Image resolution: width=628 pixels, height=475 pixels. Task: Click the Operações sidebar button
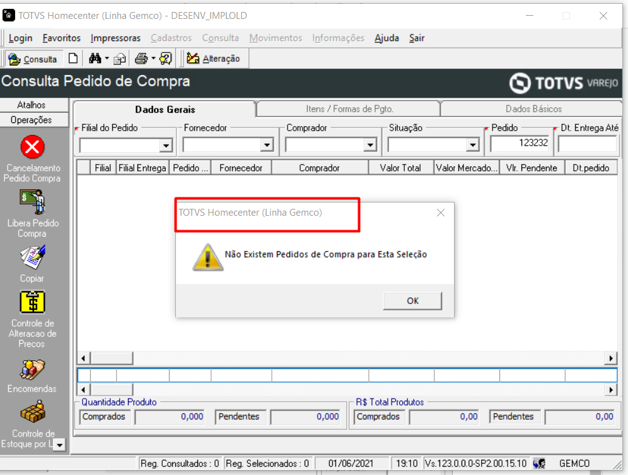tap(32, 120)
